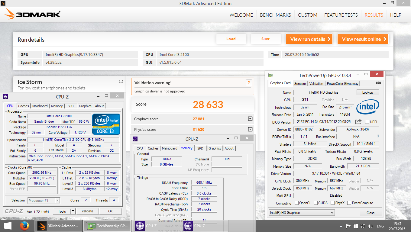Open 3DMark HELP menu
Viewport: 411px width, 232px height.
point(396,15)
